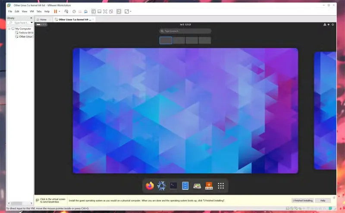Open the power icon in guest top bar
This screenshot has height=213, width=345.
[x=332, y=25]
